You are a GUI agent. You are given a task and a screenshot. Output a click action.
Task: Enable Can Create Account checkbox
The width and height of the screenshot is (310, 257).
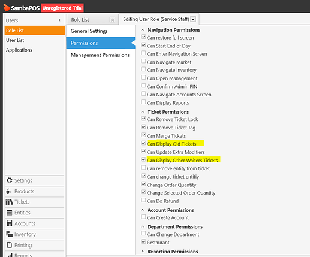coord(143,217)
